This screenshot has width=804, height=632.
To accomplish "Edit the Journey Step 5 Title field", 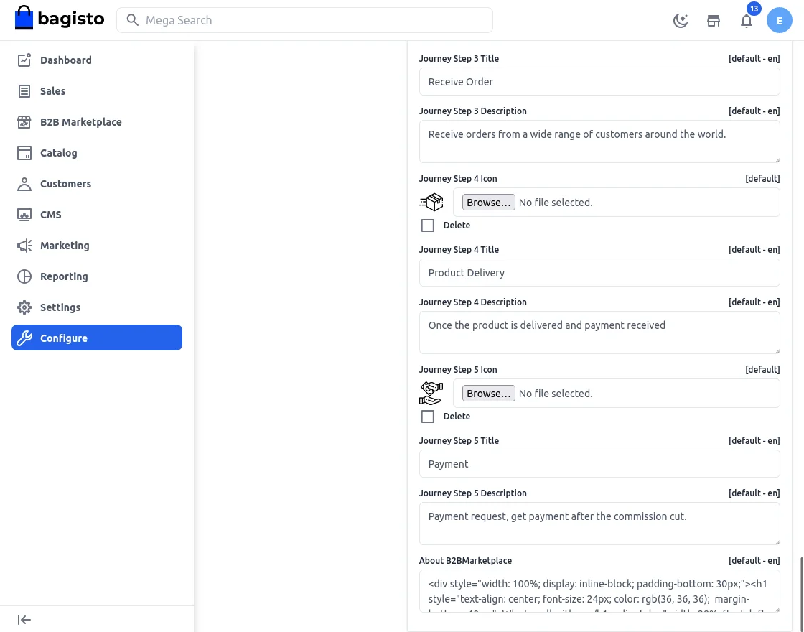I will (x=599, y=464).
